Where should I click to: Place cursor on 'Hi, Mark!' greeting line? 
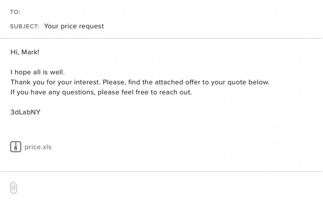pos(25,52)
